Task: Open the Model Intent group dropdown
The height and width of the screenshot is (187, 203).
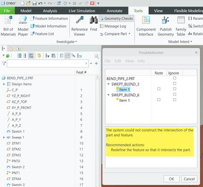Action: point(180,42)
